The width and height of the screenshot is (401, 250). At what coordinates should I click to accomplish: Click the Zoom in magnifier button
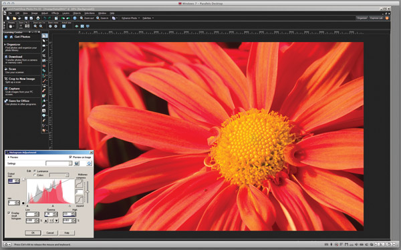[102, 18]
